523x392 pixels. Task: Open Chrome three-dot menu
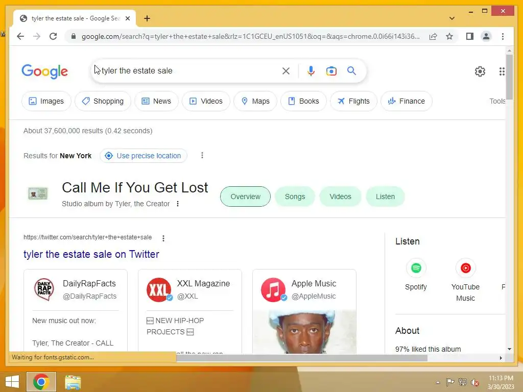[503, 36]
